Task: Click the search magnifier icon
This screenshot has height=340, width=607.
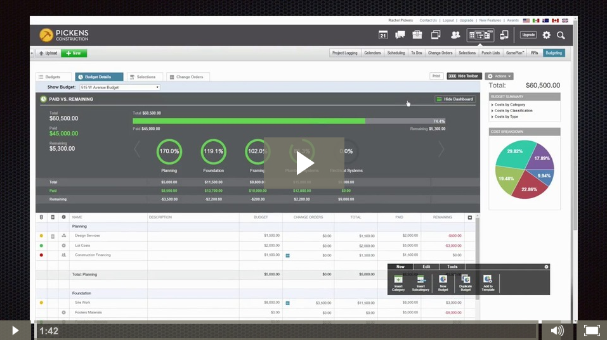Action: 561,35
